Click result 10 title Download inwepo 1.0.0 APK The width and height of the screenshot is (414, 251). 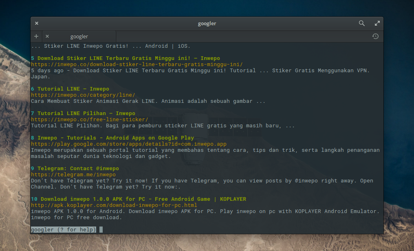click(143, 199)
